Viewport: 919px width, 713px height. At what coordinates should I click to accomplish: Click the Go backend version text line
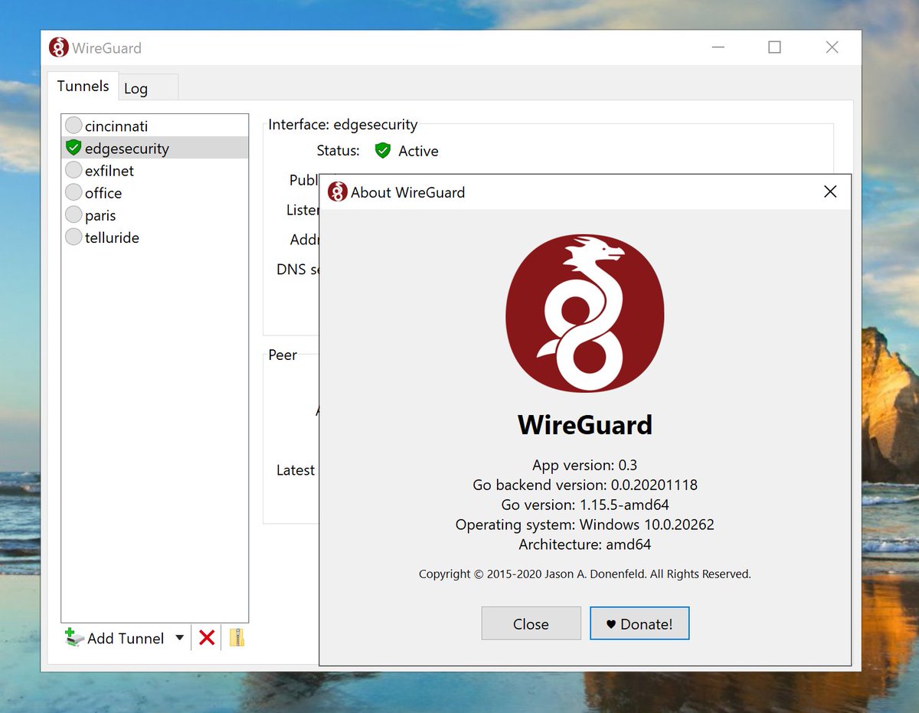click(585, 485)
